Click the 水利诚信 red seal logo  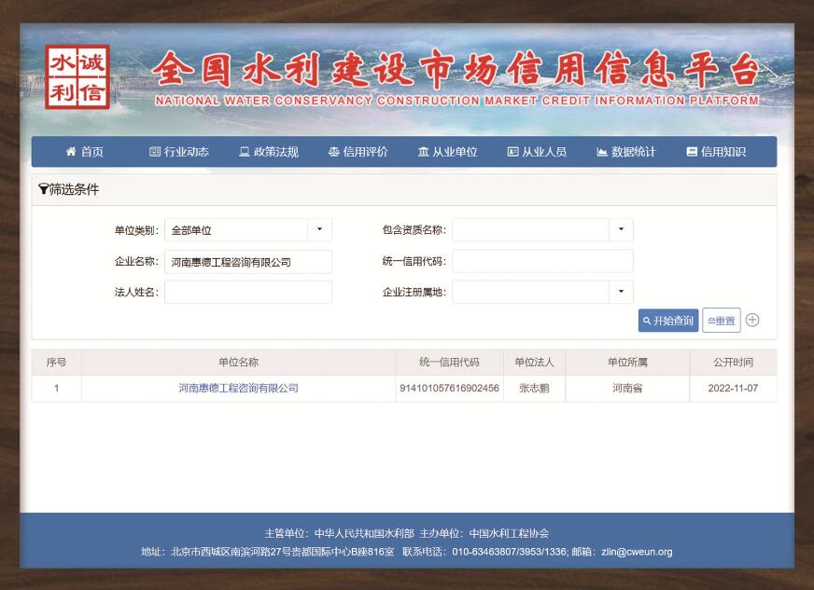[77, 76]
